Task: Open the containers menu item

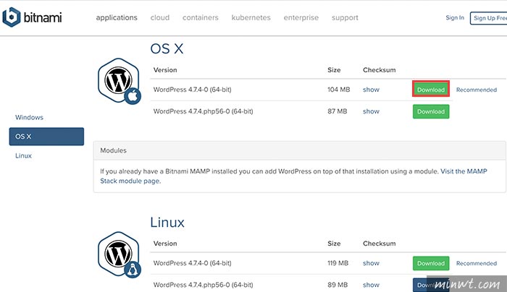Action: point(201,18)
